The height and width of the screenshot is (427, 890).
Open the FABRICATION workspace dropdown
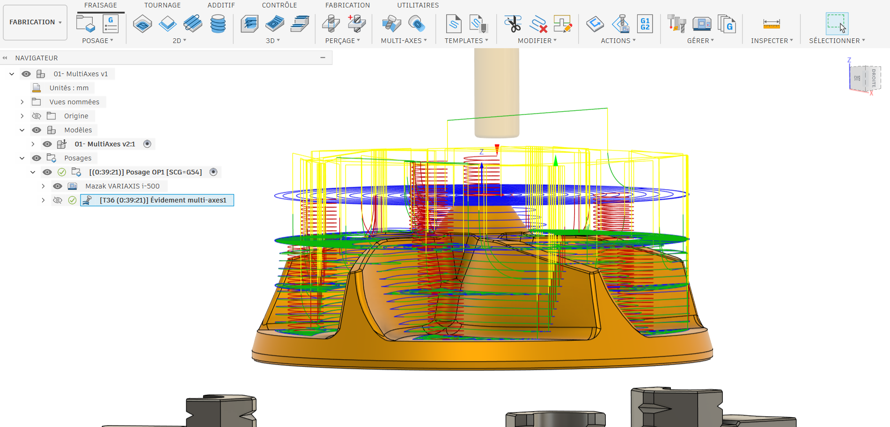tap(36, 22)
